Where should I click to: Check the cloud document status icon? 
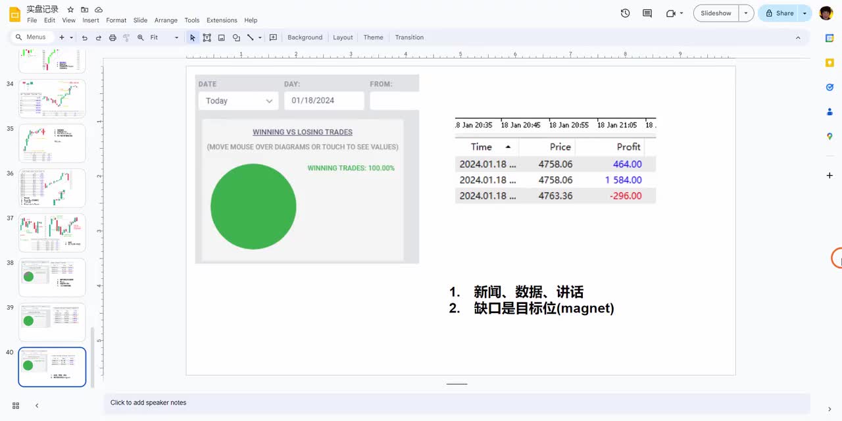click(x=99, y=10)
